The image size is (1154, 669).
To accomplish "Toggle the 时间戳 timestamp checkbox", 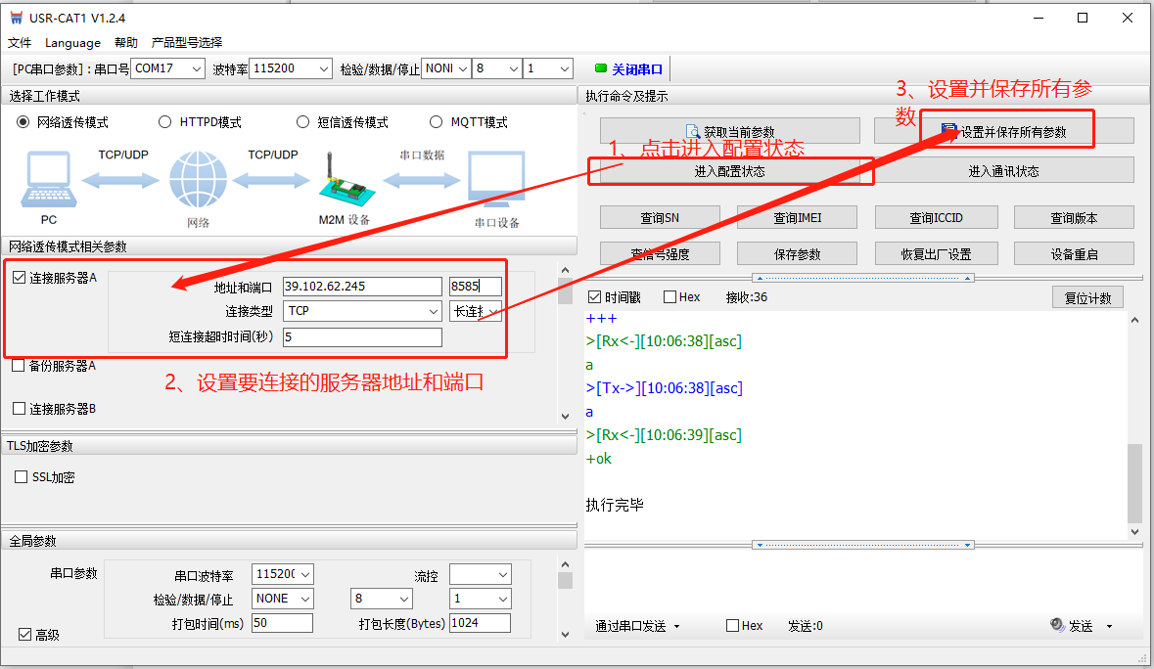I will (594, 297).
